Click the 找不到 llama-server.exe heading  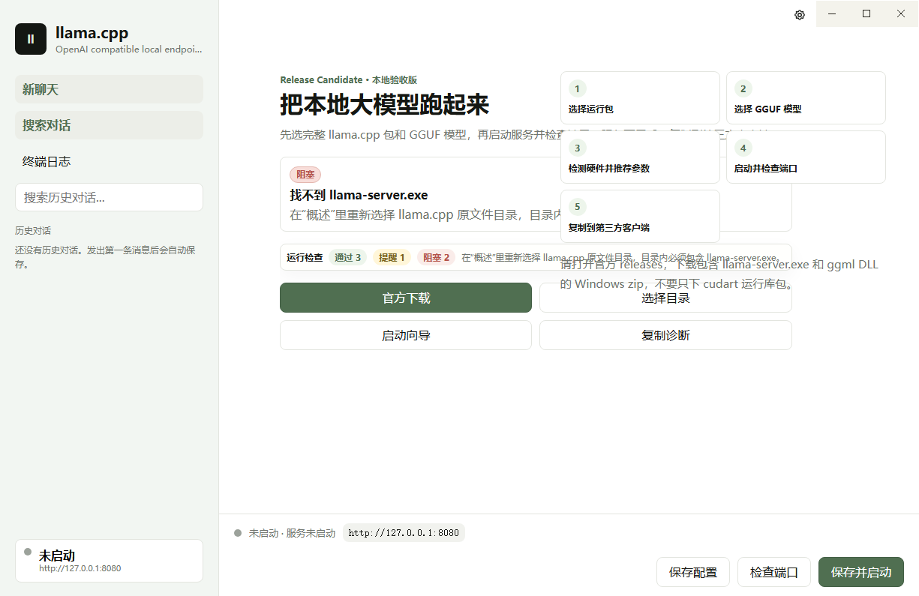[359, 195]
